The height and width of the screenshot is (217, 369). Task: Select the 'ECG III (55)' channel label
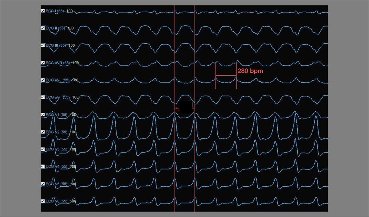pos(56,45)
